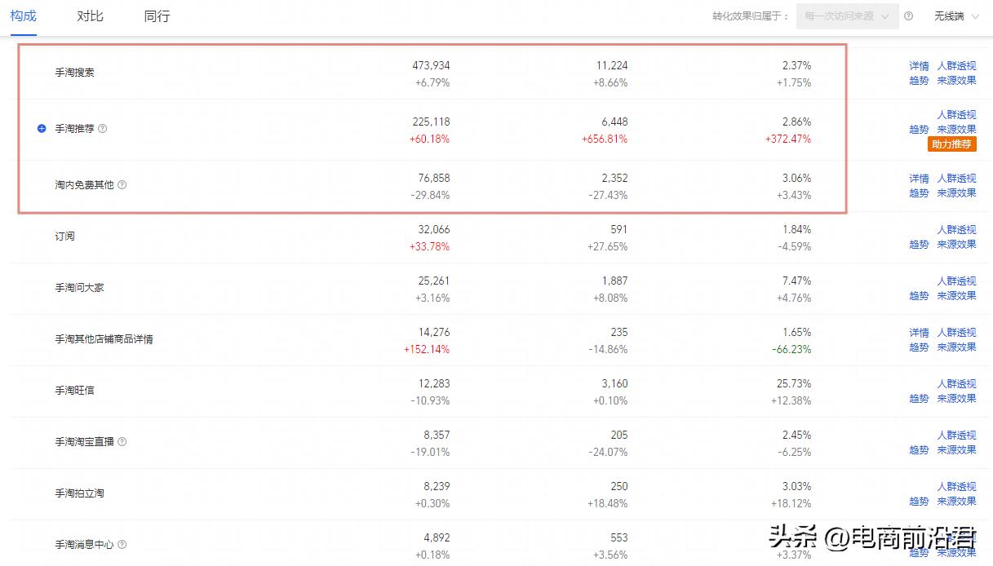Open the 无线端 device dropdown
Image resolution: width=993 pixels, height=566 pixels.
click(956, 16)
